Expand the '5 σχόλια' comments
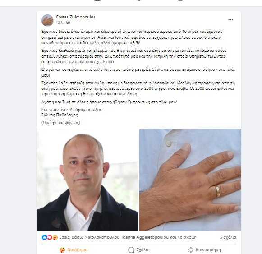Screen dimensions: 262x254 coord(228,237)
